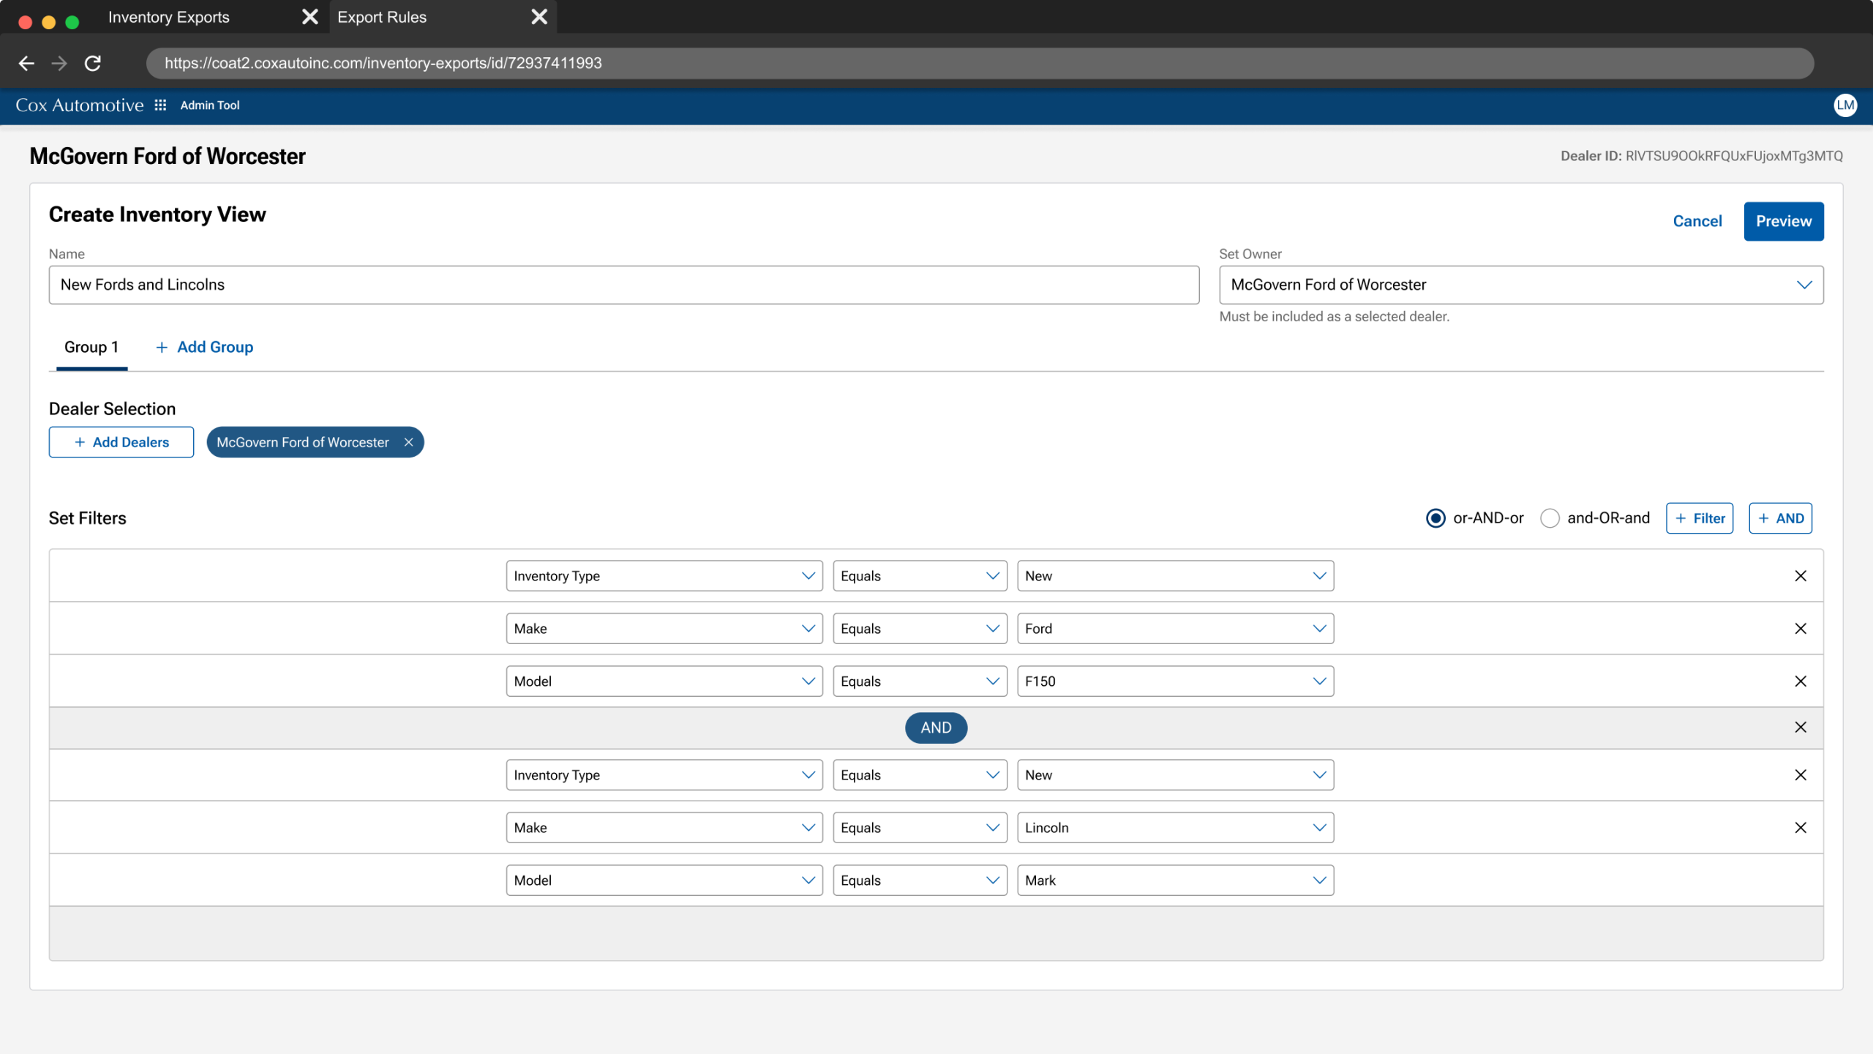Remove the AND separator row
Viewport: 1873px width, 1054px height.
pos(1801,728)
